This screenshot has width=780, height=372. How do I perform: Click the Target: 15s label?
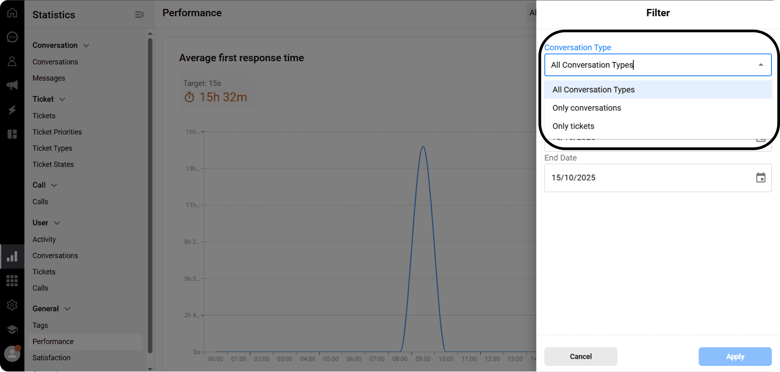click(202, 84)
